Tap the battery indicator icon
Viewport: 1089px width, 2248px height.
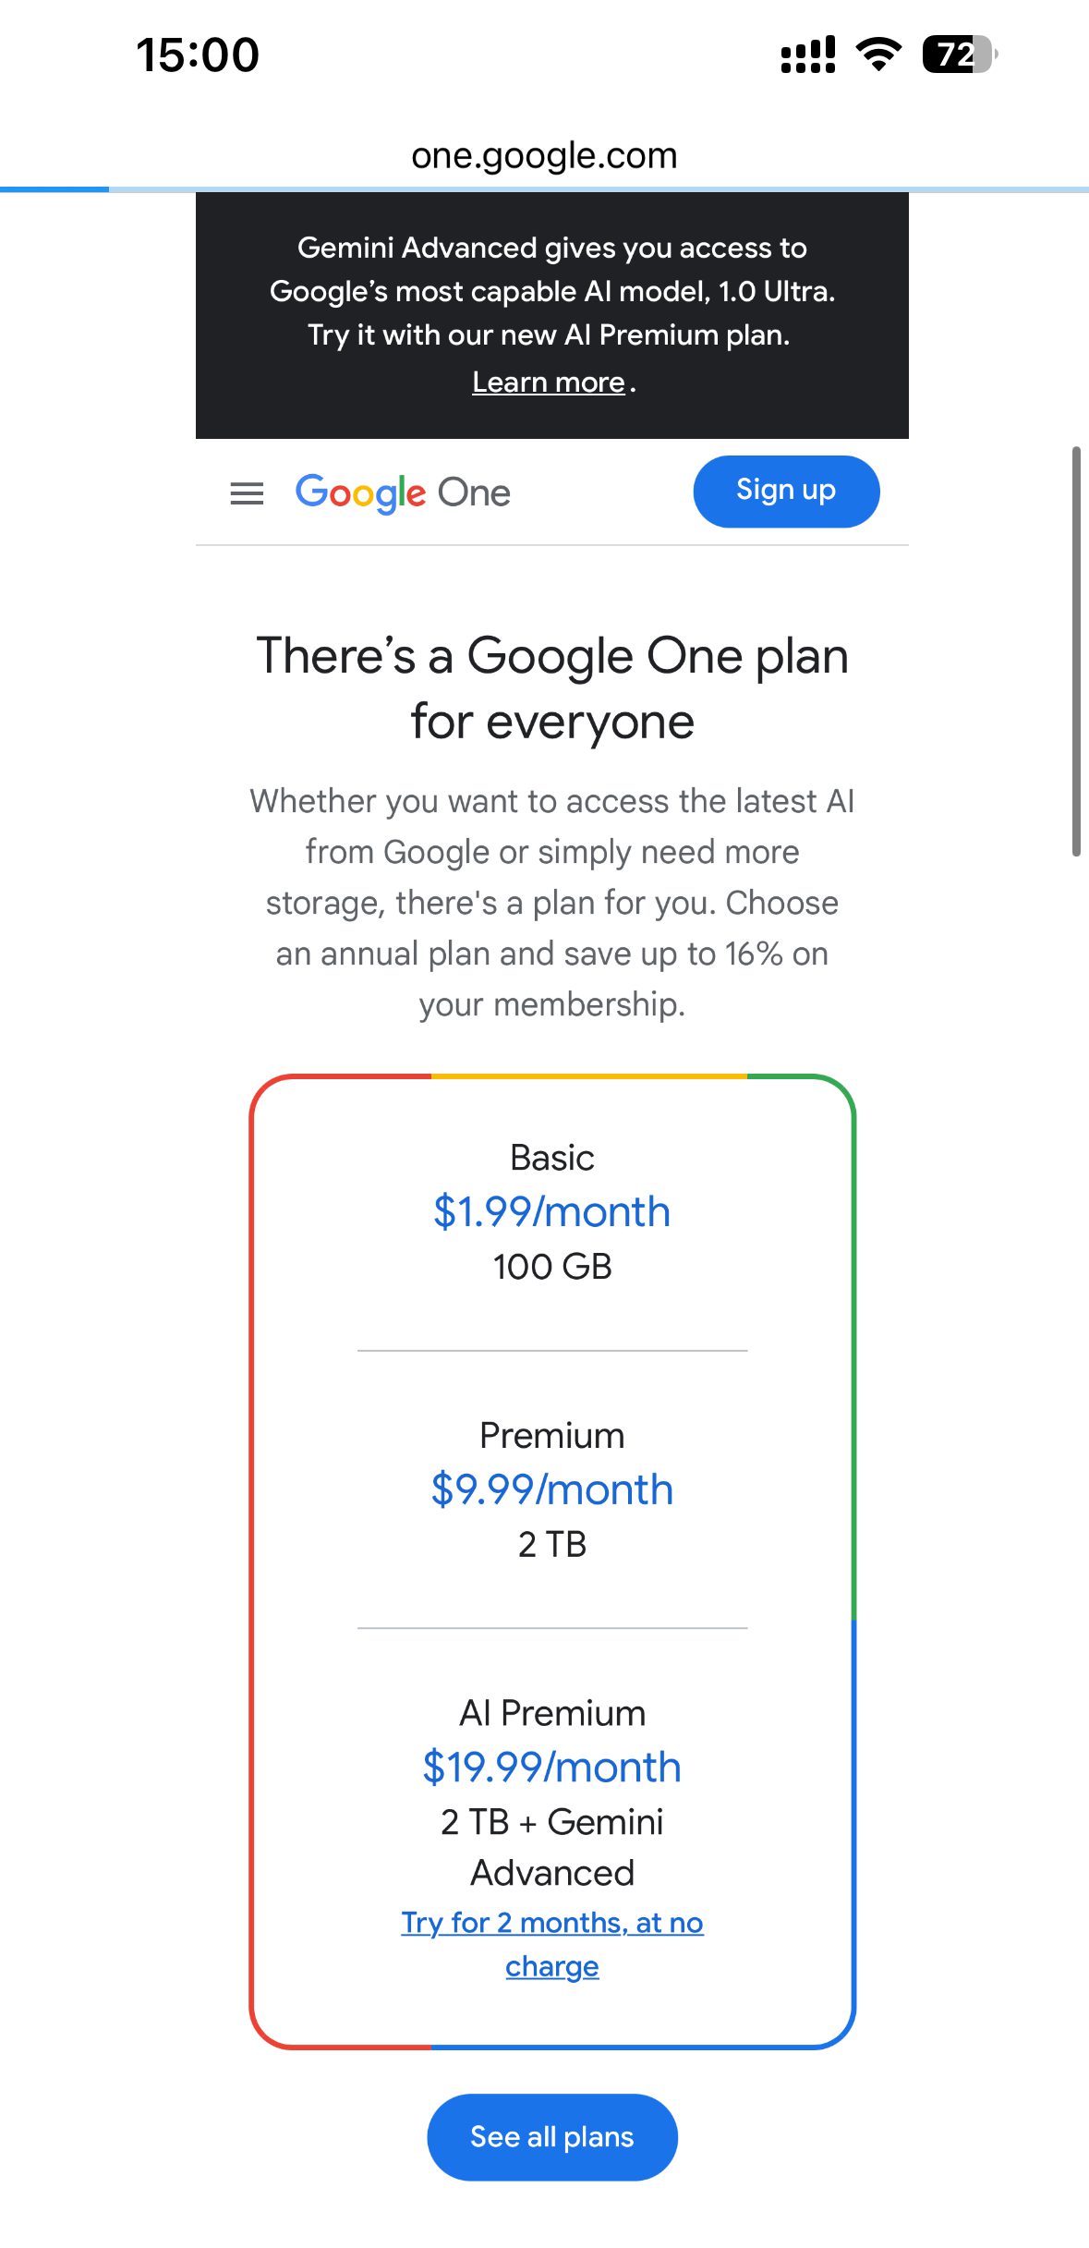click(x=959, y=55)
